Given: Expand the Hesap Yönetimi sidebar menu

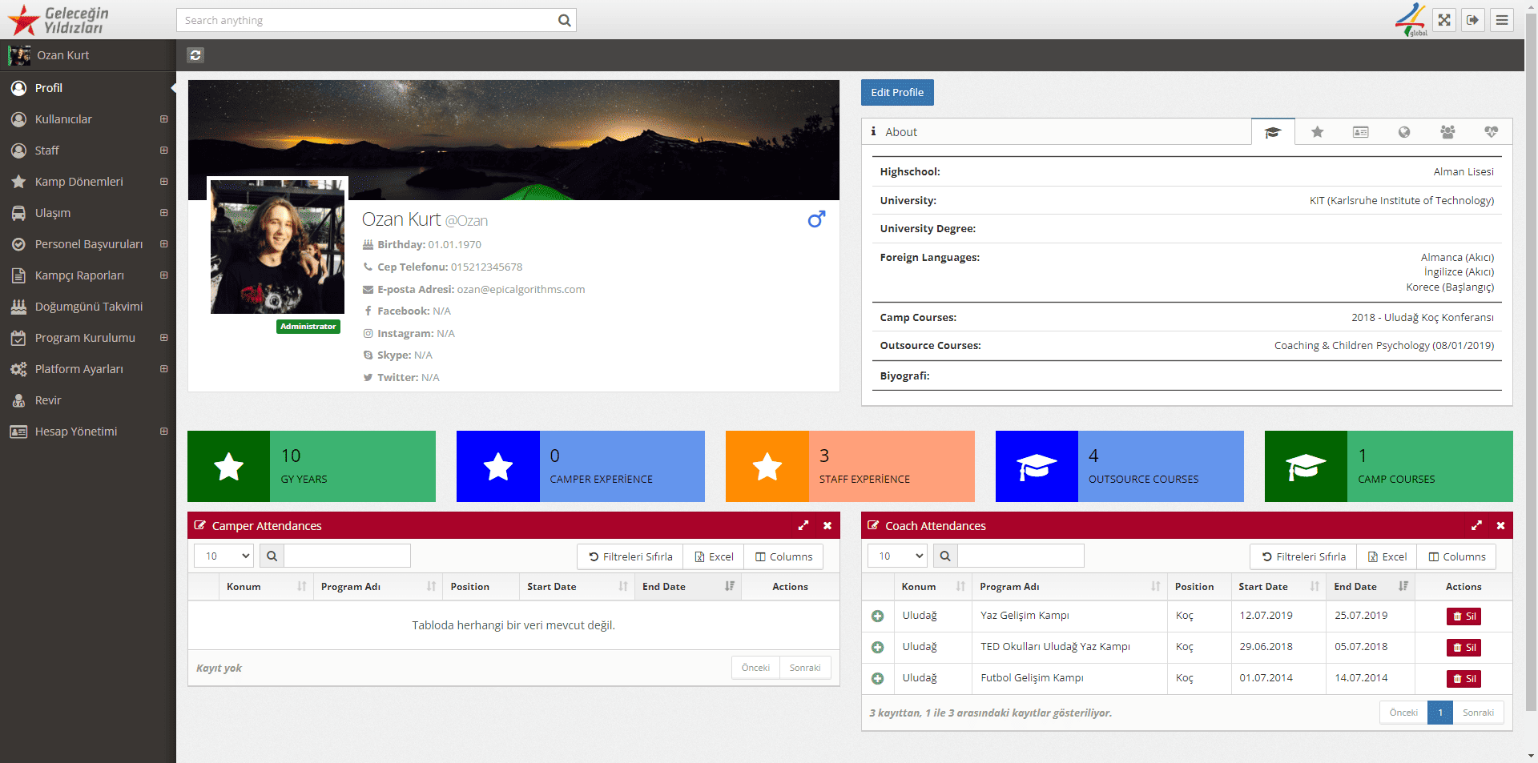Looking at the screenshot, I should tap(88, 432).
